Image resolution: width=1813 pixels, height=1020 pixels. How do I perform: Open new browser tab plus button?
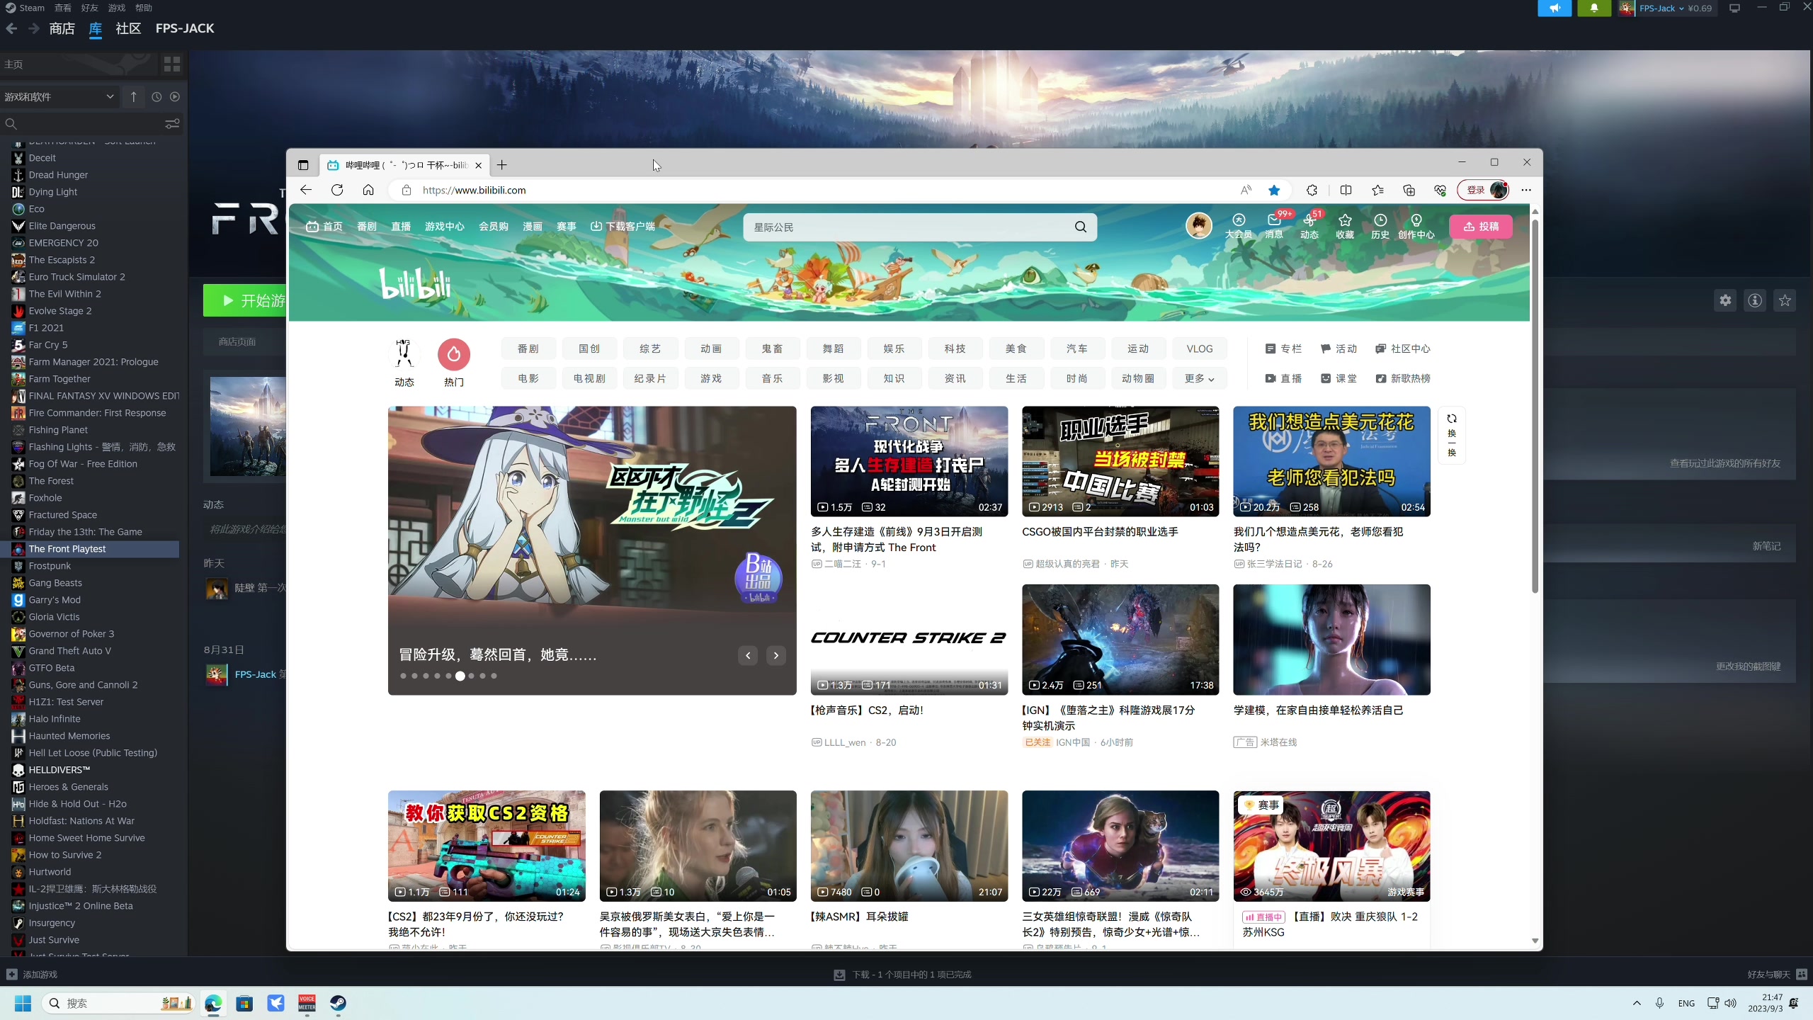point(502,165)
